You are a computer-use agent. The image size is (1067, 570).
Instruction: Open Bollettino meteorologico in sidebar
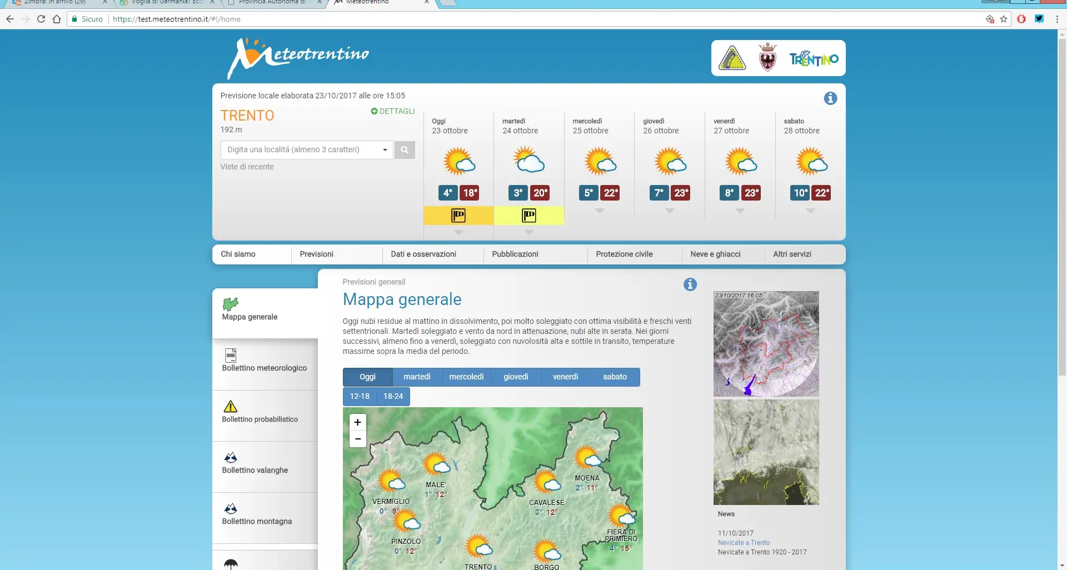point(265,364)
